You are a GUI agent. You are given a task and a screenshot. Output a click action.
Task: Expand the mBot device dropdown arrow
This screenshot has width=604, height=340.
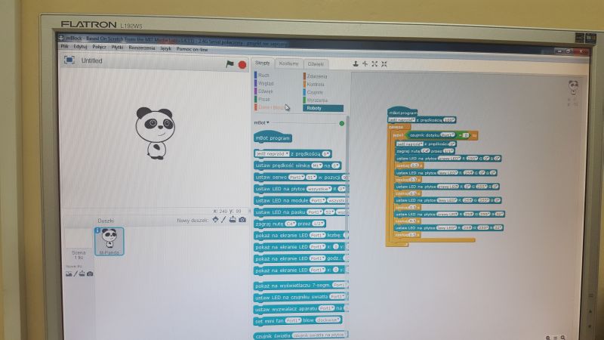click(x=268, y=122)
